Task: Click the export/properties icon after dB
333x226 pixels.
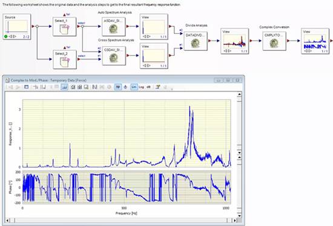Action: click(x=157, y=87)
